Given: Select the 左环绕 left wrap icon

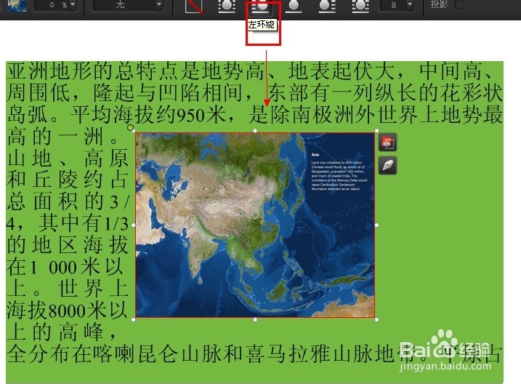Looking at the screenshot, I should 260,6.
